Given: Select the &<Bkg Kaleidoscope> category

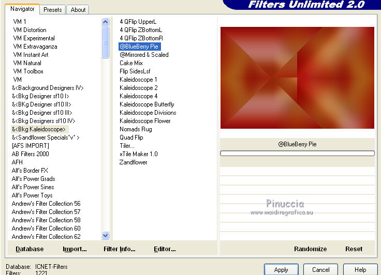Looking at the screenshot, I should tap(39, 129).
